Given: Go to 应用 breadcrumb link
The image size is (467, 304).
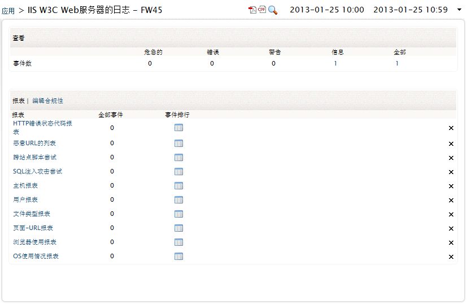Looking at the screenshot, I should [x=8, y=11].
